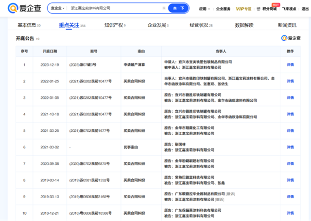This screenshot has width=311, height=221.
Task: Open 详情 for row 2 dated 2022-01-25
Action: tap(290, 81)
